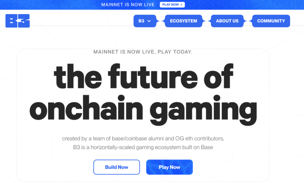Click the line "B3 is a horizontally-scaled gaming ecosystem"
The image size is (304, 183).
click(143, 147)
